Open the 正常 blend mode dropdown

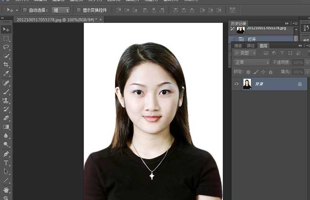click(251, 62)
